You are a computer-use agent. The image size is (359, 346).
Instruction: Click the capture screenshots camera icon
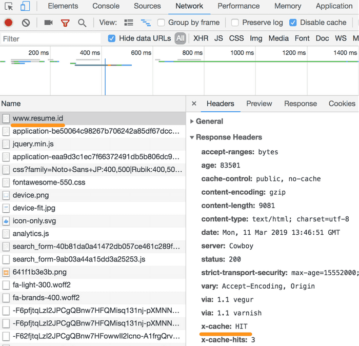pyautogui.click(x=48, y=23)
